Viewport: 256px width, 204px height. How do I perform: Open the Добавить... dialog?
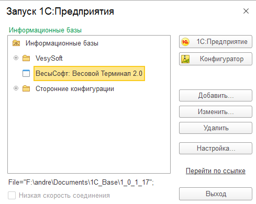point(216,95)
